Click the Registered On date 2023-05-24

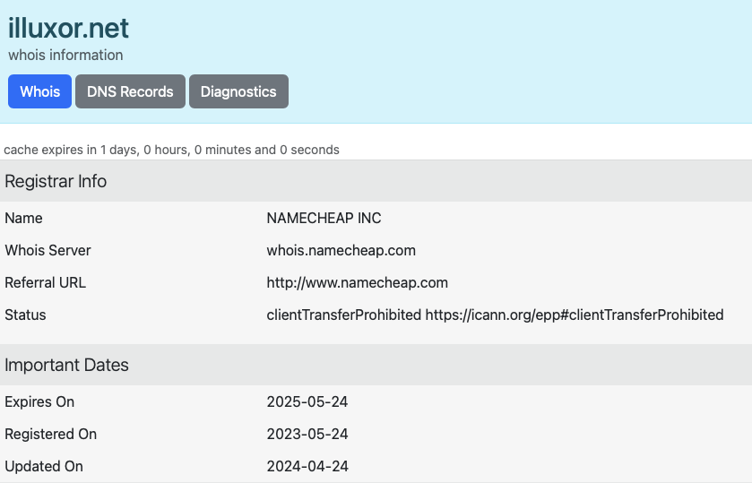tap(307, 434)
